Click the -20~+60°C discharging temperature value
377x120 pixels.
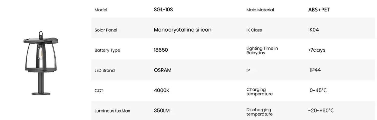pos(321,111)
